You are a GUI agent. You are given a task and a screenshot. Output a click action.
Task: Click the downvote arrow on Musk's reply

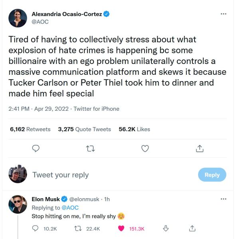[x=166, y=229]
